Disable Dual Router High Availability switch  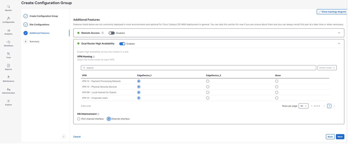tap(122, 44)
